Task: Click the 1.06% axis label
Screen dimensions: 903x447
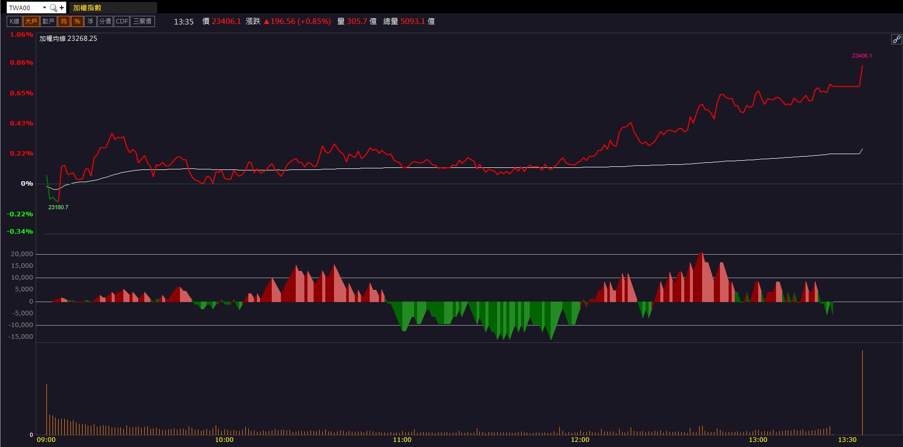Action: [x=21, y=35]
